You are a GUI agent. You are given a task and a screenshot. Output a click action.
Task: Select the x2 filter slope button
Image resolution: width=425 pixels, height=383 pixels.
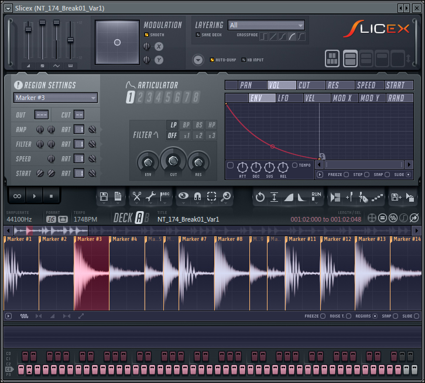click(x=198, y=136)
